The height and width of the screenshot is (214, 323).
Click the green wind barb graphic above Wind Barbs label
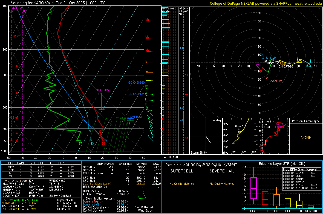click(x=142, y=195)
